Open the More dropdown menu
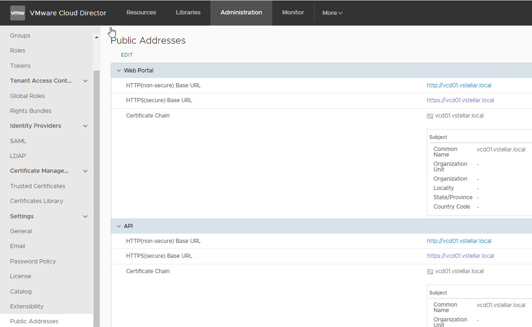This screenshot has height=327, width=532. point(332,13)
